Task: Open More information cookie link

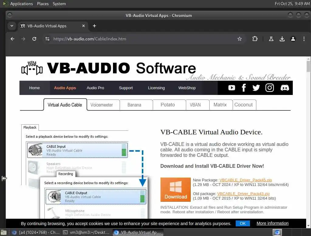Action: (x=272, y=223)
